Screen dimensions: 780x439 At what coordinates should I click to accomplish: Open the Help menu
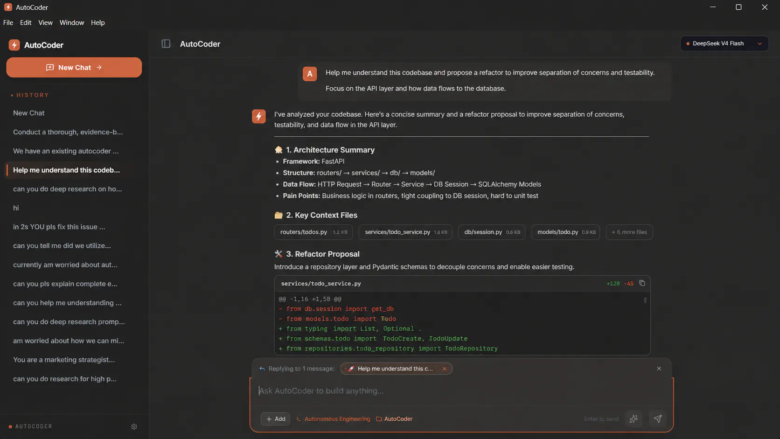98,22
